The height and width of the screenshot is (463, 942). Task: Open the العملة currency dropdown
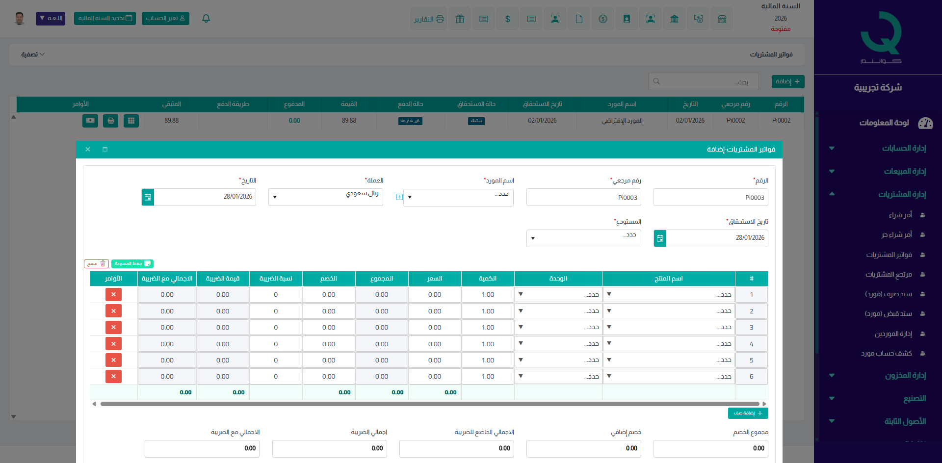[325, 197]
